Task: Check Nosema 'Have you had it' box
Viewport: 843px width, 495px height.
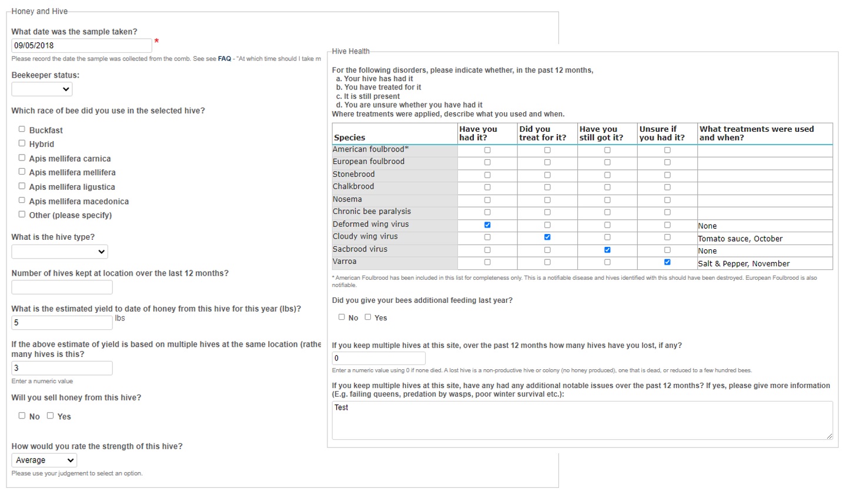Action: click(487, 200)
